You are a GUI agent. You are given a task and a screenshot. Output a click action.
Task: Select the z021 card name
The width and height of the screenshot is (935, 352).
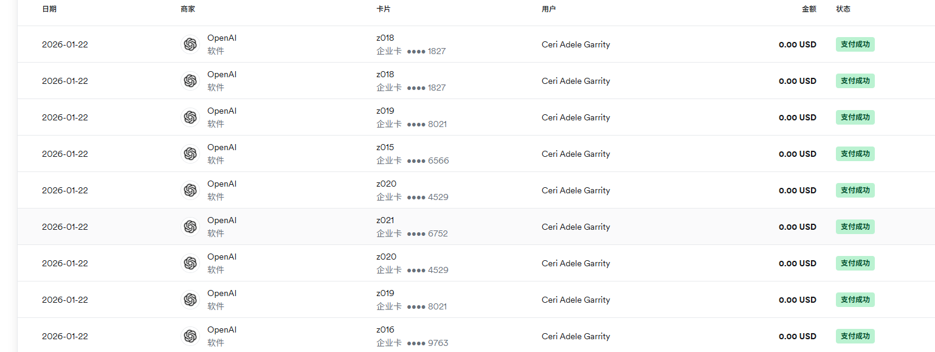click(385, 220)
